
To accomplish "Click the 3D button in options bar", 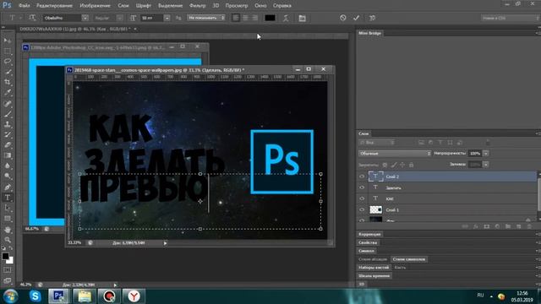I will click(372, 18).
